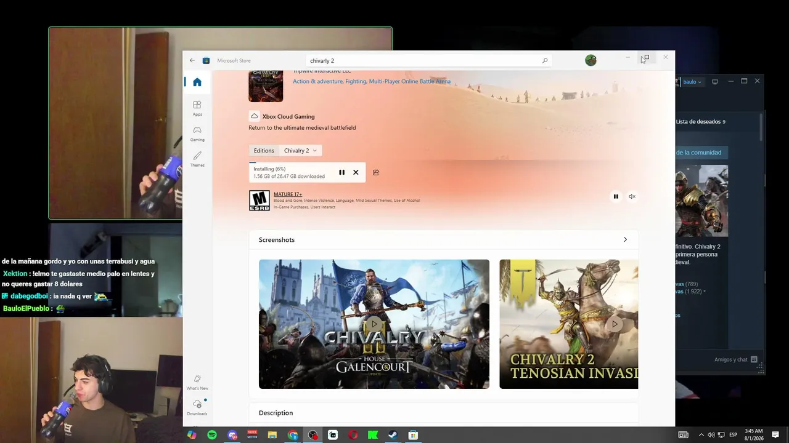Open File Explorer from the taskbar
789x443 pixels.
272,435
